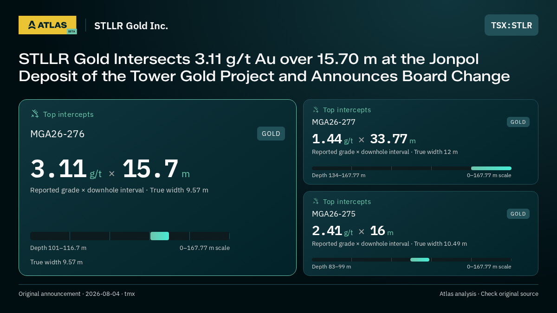The height and width of the screenshot is (313, 557).
Task: Click 'Top intercepts' label on MGA26-277 card
Action: coord(347,110)
